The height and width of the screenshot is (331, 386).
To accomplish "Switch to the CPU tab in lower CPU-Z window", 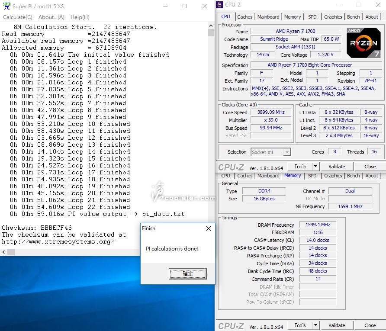I will [226, 176].
